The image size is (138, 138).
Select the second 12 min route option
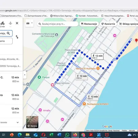tap(11, 97)
